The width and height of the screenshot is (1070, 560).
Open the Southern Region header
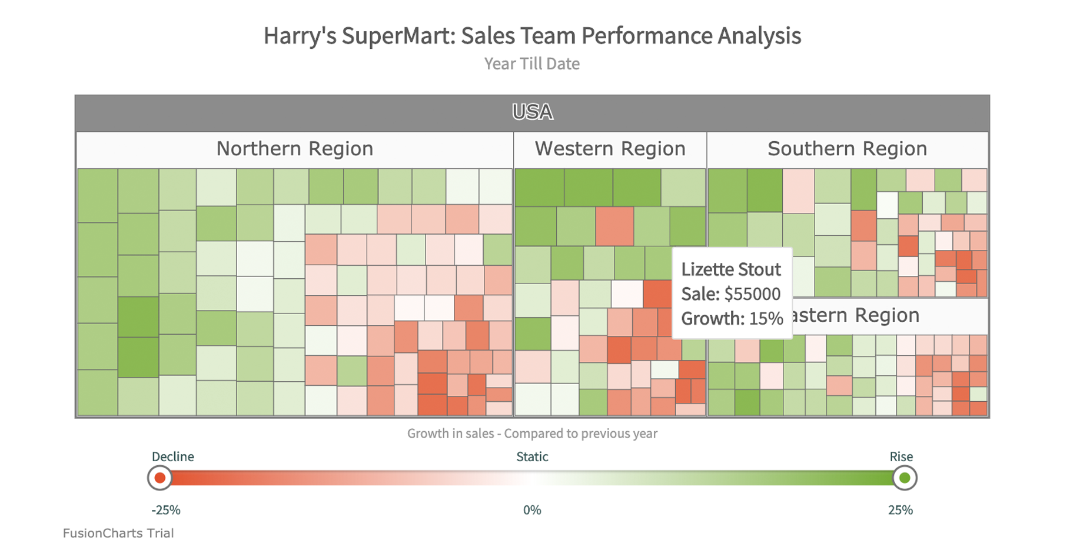[847, 149]
